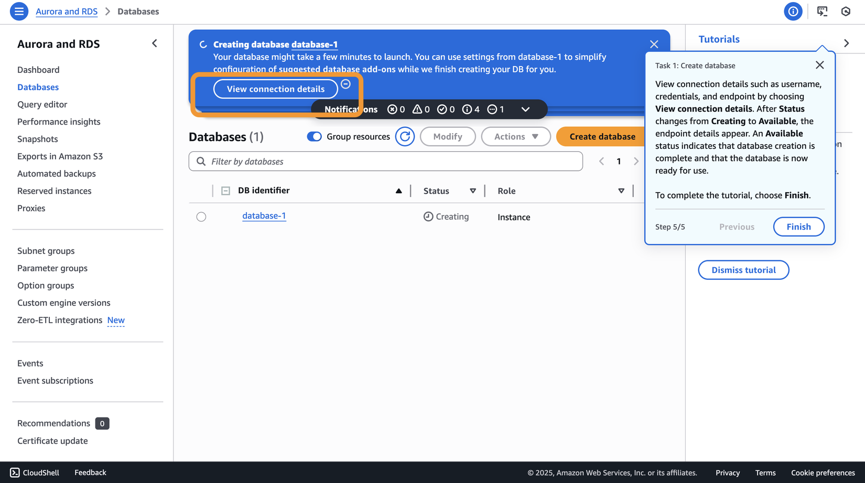
Task: Click the info panel icon in header
Action: pos(793,12)
